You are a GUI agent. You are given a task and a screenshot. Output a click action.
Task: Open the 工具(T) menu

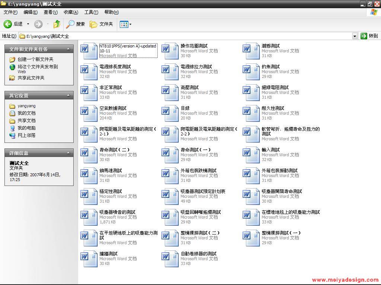(x=91, y=12)
